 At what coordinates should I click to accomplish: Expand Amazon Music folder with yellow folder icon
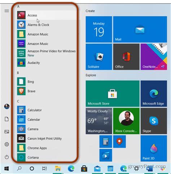(47, 34)
